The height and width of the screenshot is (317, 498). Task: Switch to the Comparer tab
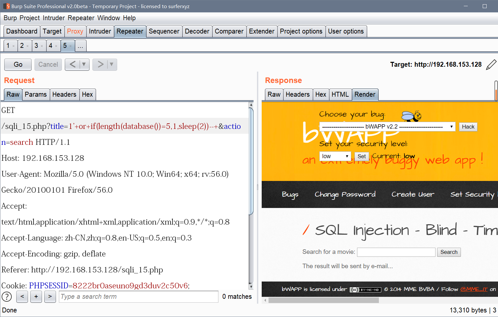pos(229,31)
